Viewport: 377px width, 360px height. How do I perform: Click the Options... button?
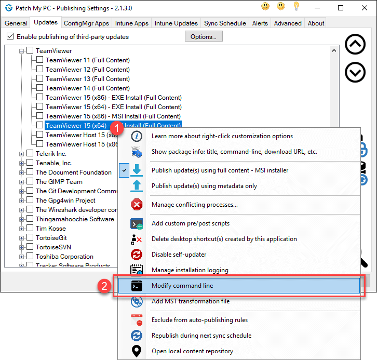point(204,36)
